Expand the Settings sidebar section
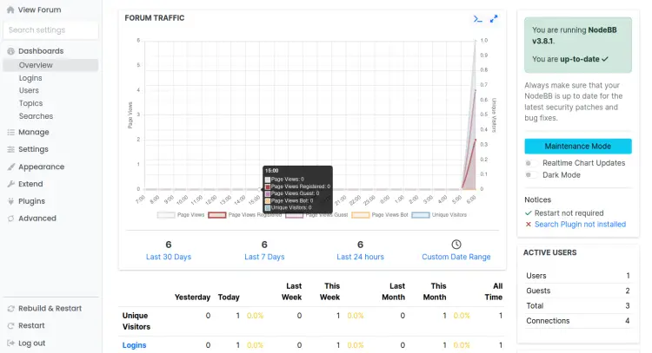This screenshot has width=652, height=353. 33,149
